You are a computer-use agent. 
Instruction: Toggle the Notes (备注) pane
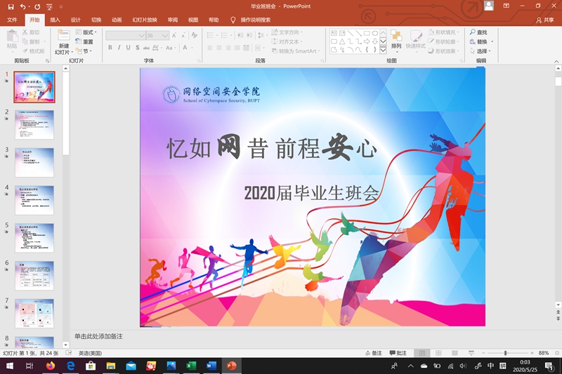point(373,353)
